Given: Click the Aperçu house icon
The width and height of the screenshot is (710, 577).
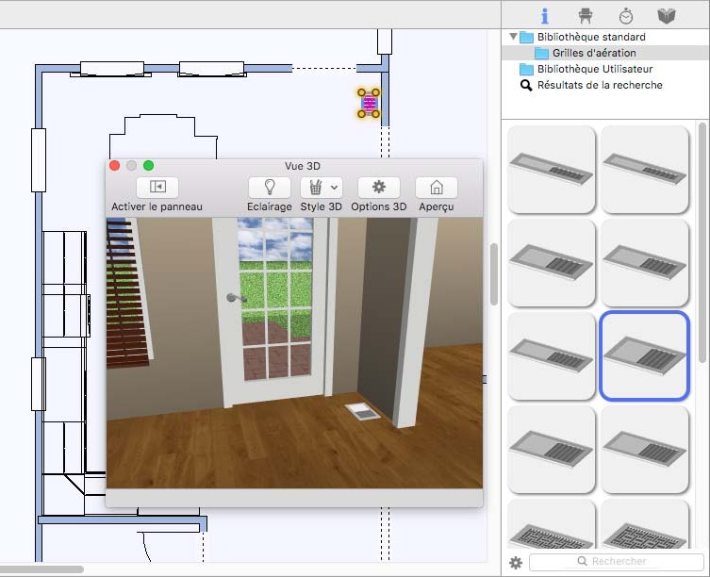Looking at the screenshot, I should (436, 187).
